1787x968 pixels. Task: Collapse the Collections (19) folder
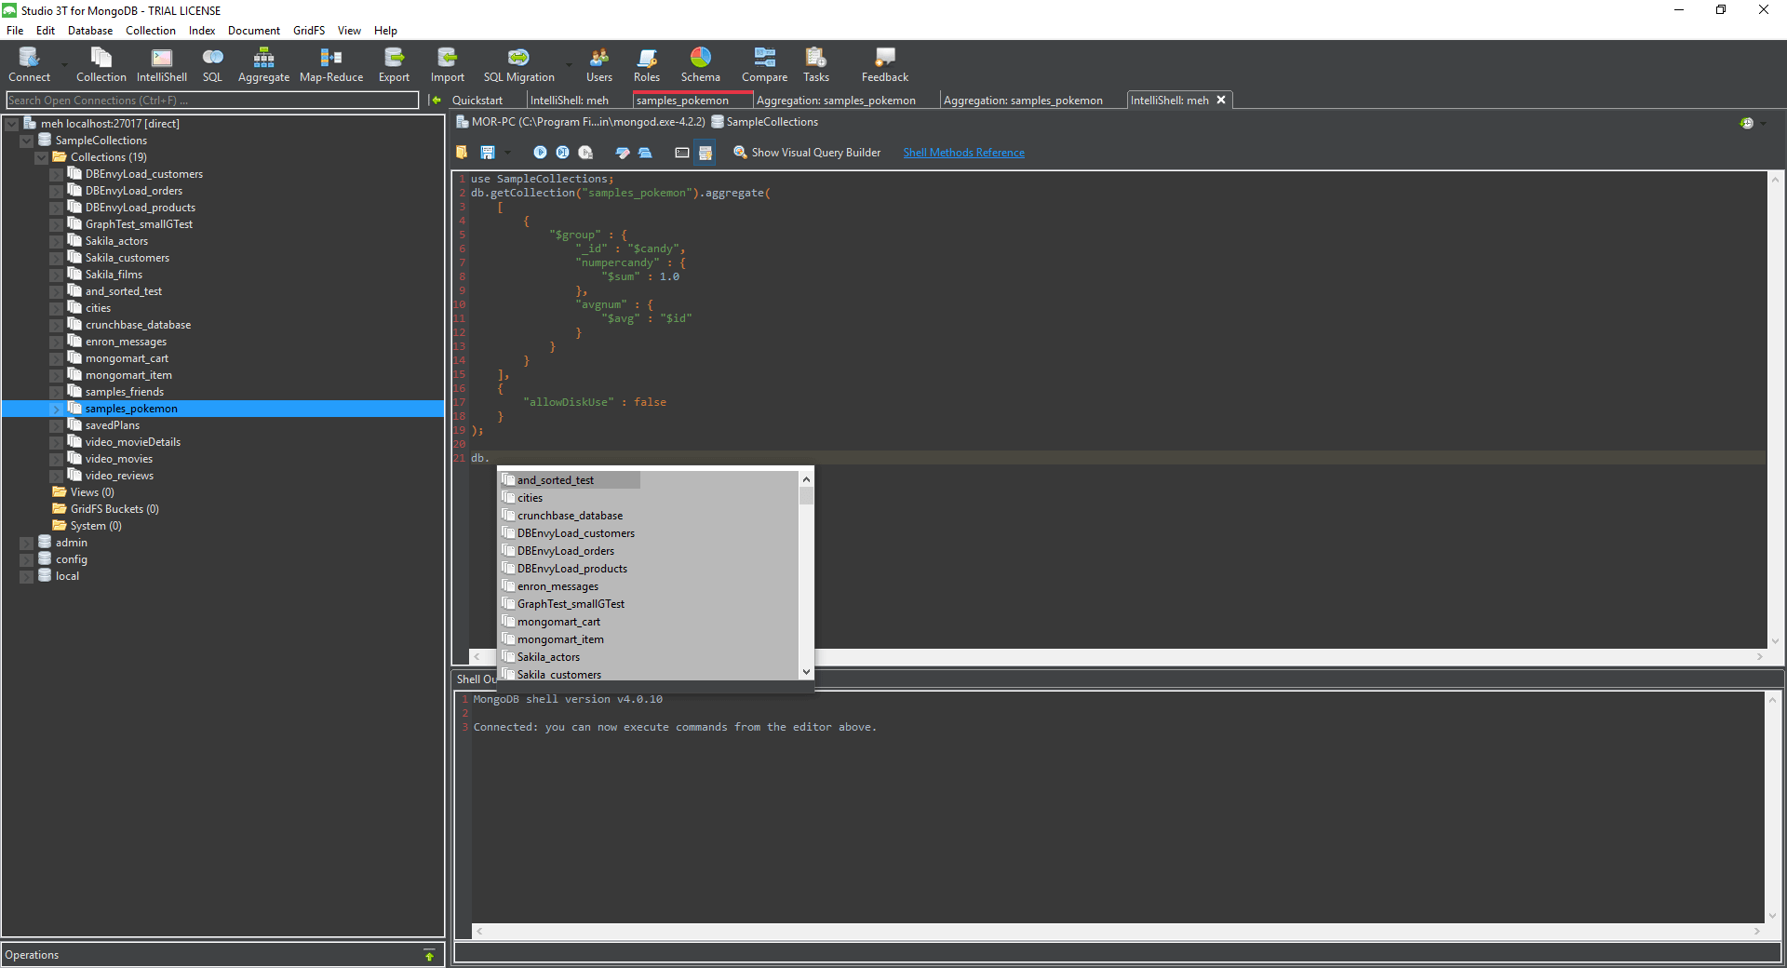point(42,157)
